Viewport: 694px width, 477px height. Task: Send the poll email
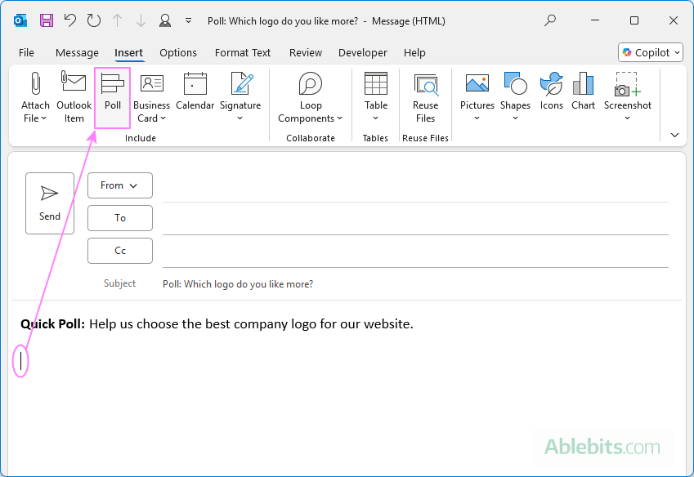[x=49, y=203]
